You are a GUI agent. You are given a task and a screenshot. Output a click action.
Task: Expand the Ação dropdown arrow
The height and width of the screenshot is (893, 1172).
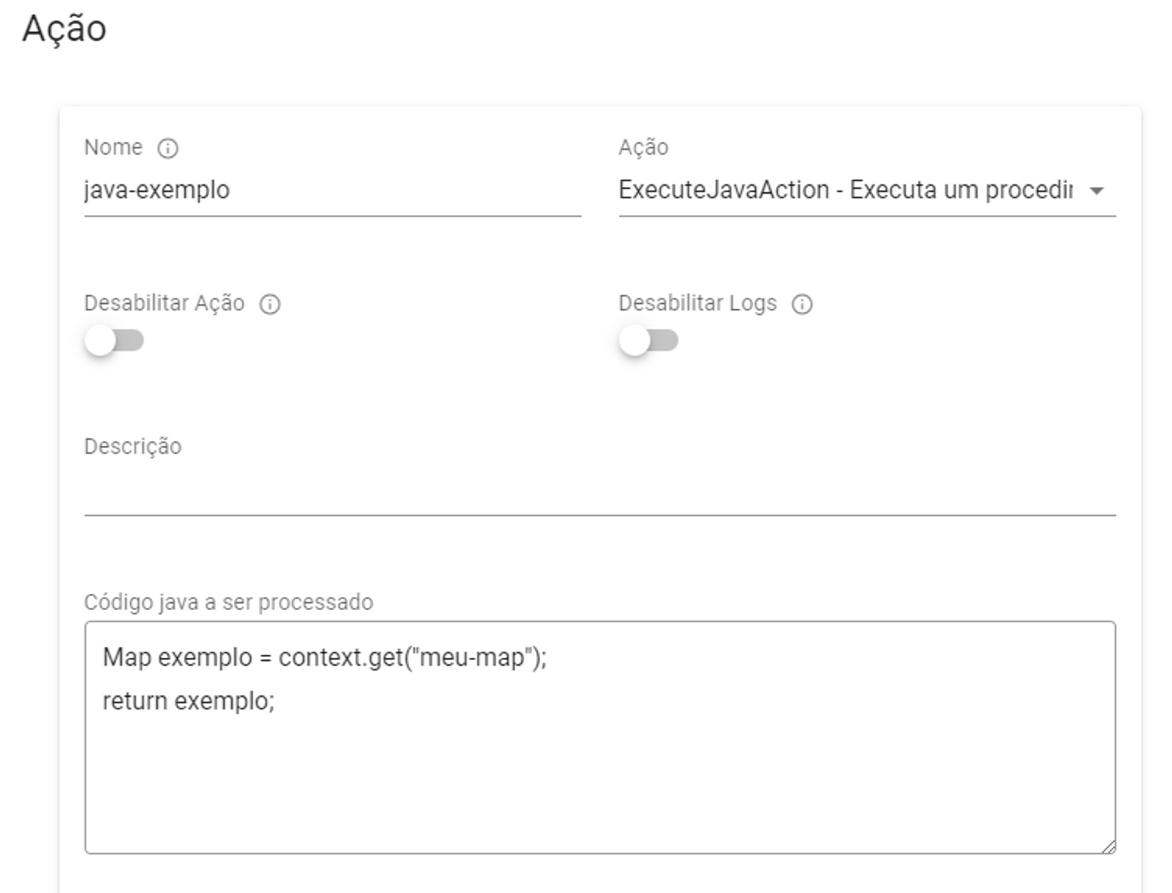click(1097, 191)
